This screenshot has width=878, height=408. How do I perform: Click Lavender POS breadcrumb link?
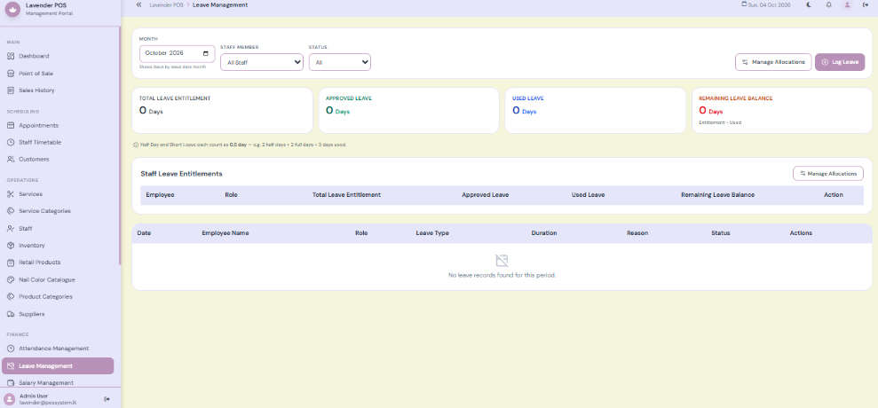click(x=165, y=4)
